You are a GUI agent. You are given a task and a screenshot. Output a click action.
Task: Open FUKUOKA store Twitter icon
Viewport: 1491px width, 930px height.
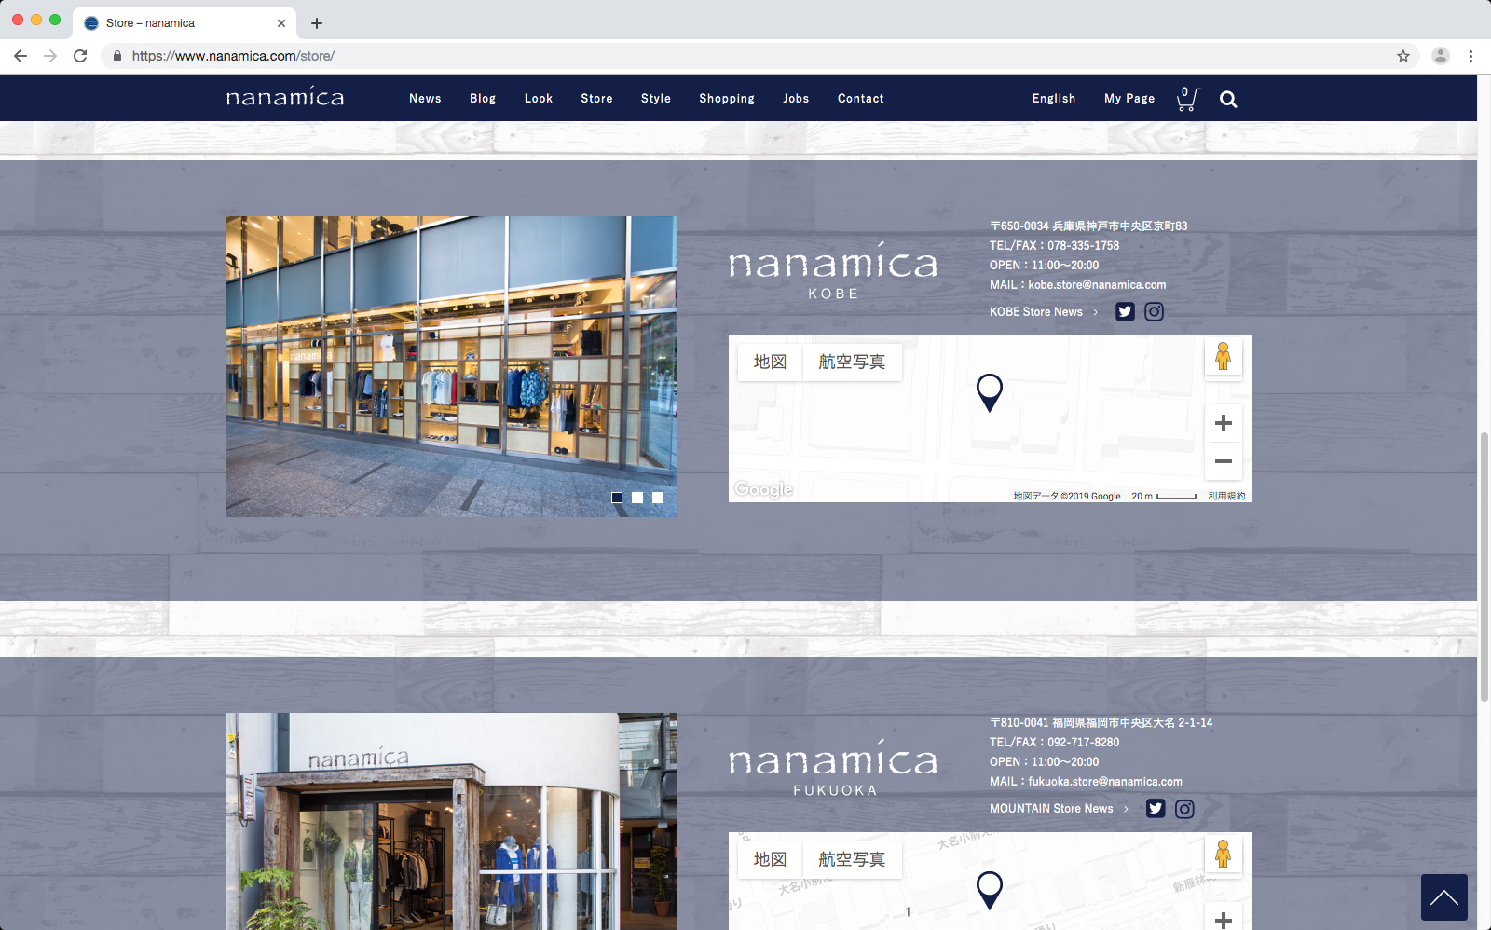[x=1156, y=809]
